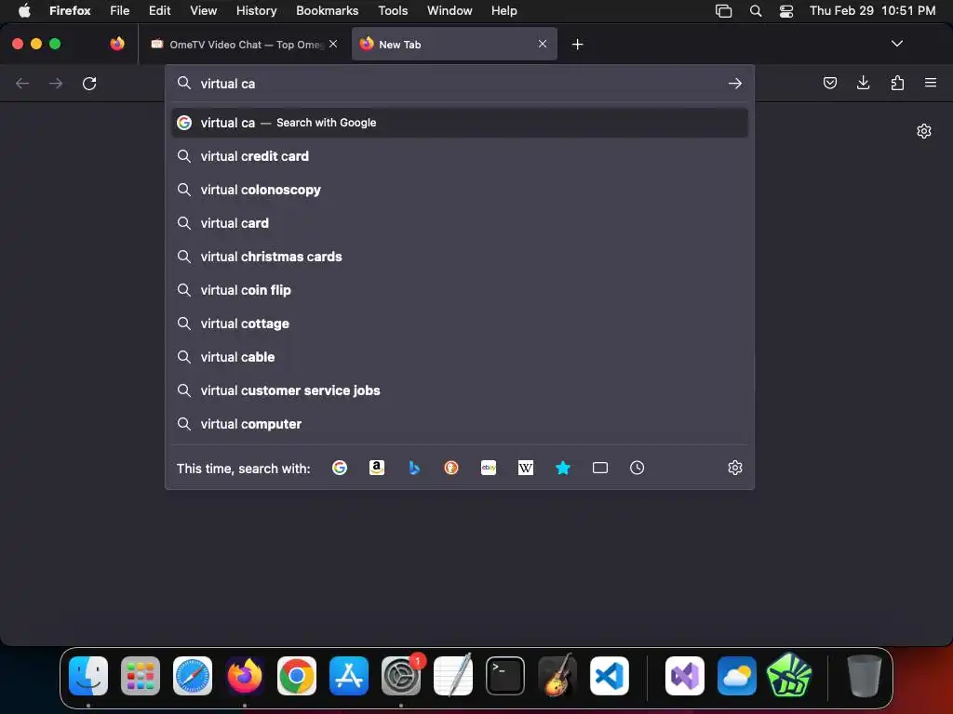Viewport: 953px width, 714px height.
Task: Open the Apple menu
Action: tap(23, 10)
